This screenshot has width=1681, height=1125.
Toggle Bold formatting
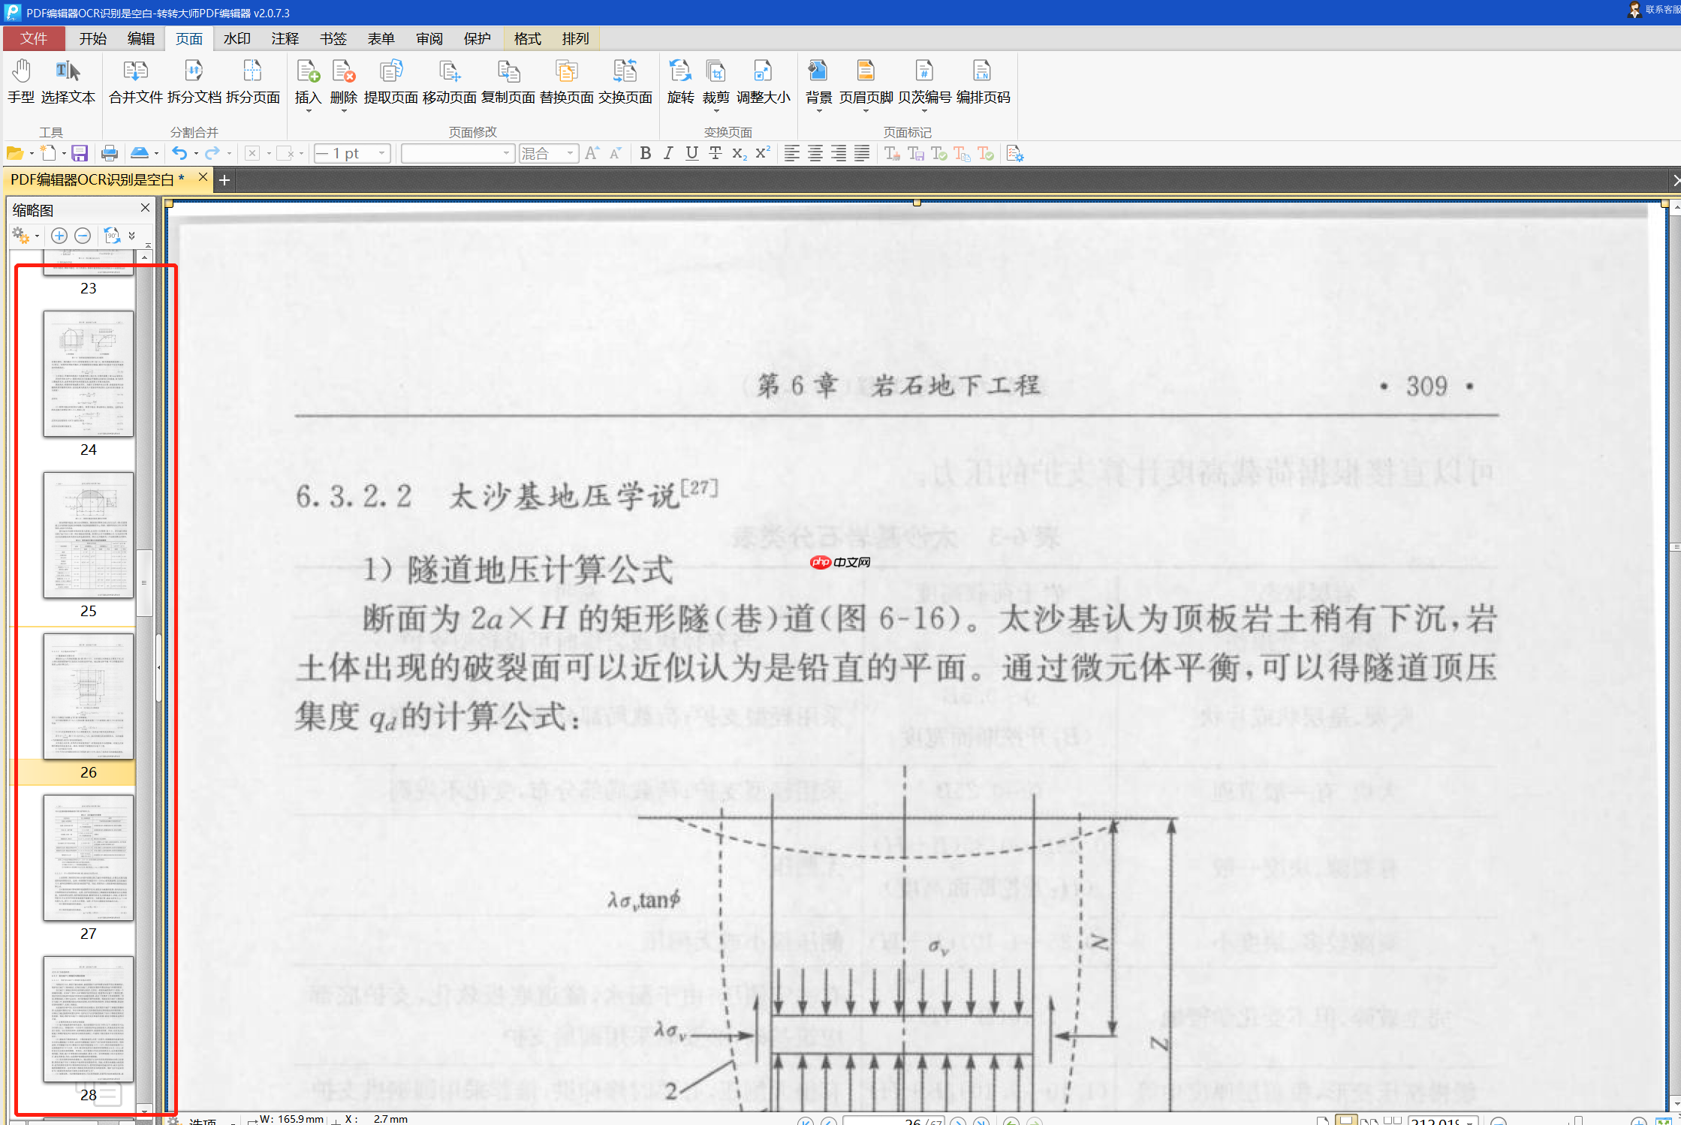point(645,154)
